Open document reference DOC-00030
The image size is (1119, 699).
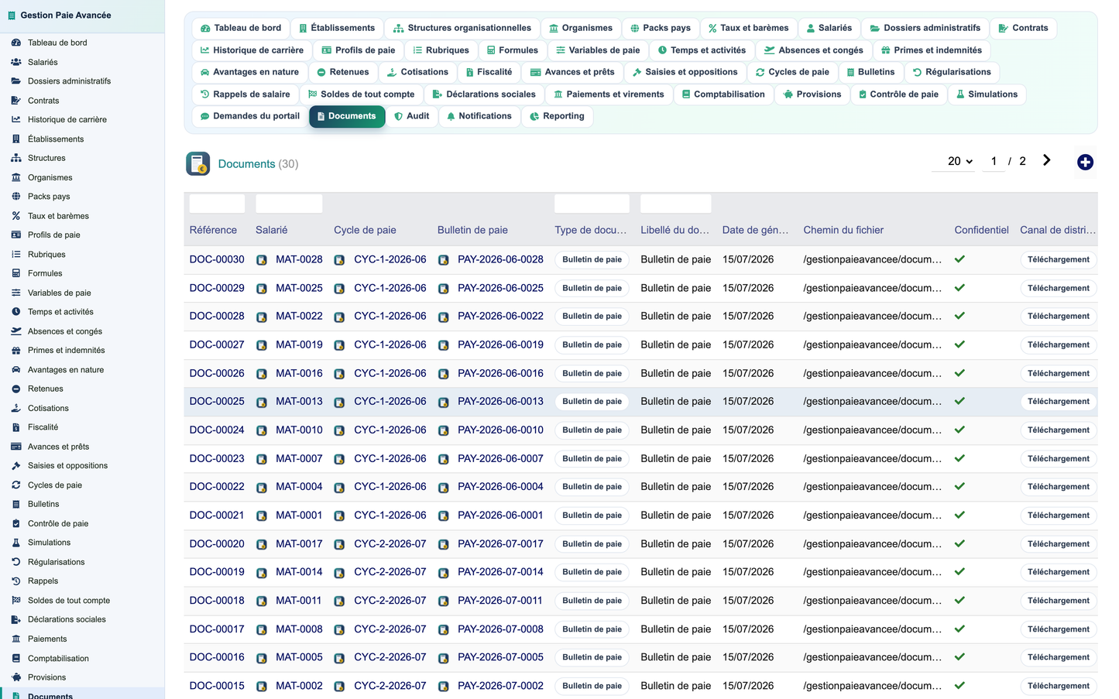[217, 259]
